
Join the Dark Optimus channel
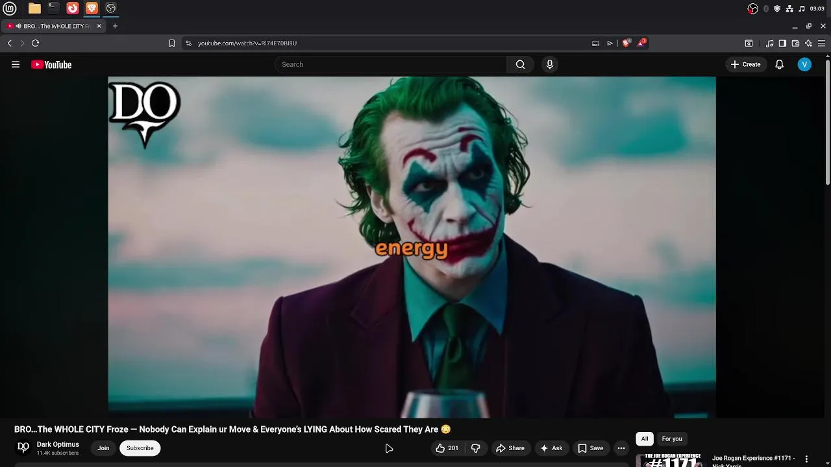point(103,448)
